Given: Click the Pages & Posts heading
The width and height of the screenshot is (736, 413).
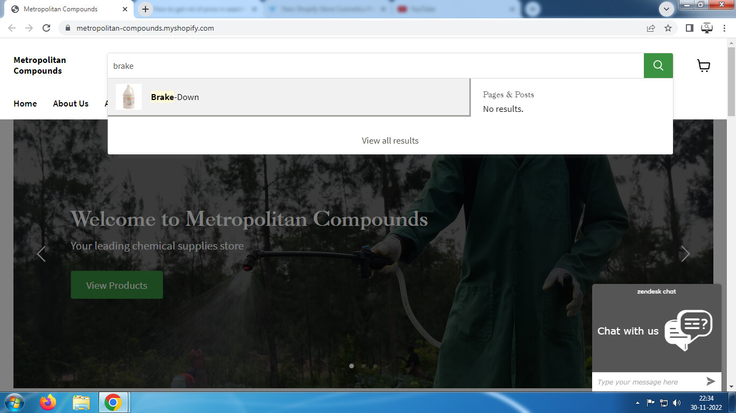Looking at the screenshot, I should tap(509, 95).
